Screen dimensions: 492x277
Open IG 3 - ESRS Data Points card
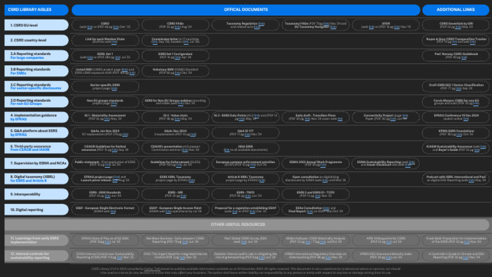(245, 117)
